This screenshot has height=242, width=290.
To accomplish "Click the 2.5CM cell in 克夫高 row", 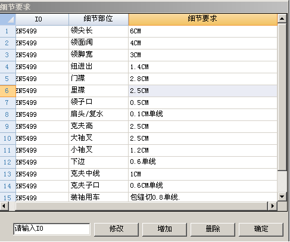I will pyautogui.click(x=203, y=126).
